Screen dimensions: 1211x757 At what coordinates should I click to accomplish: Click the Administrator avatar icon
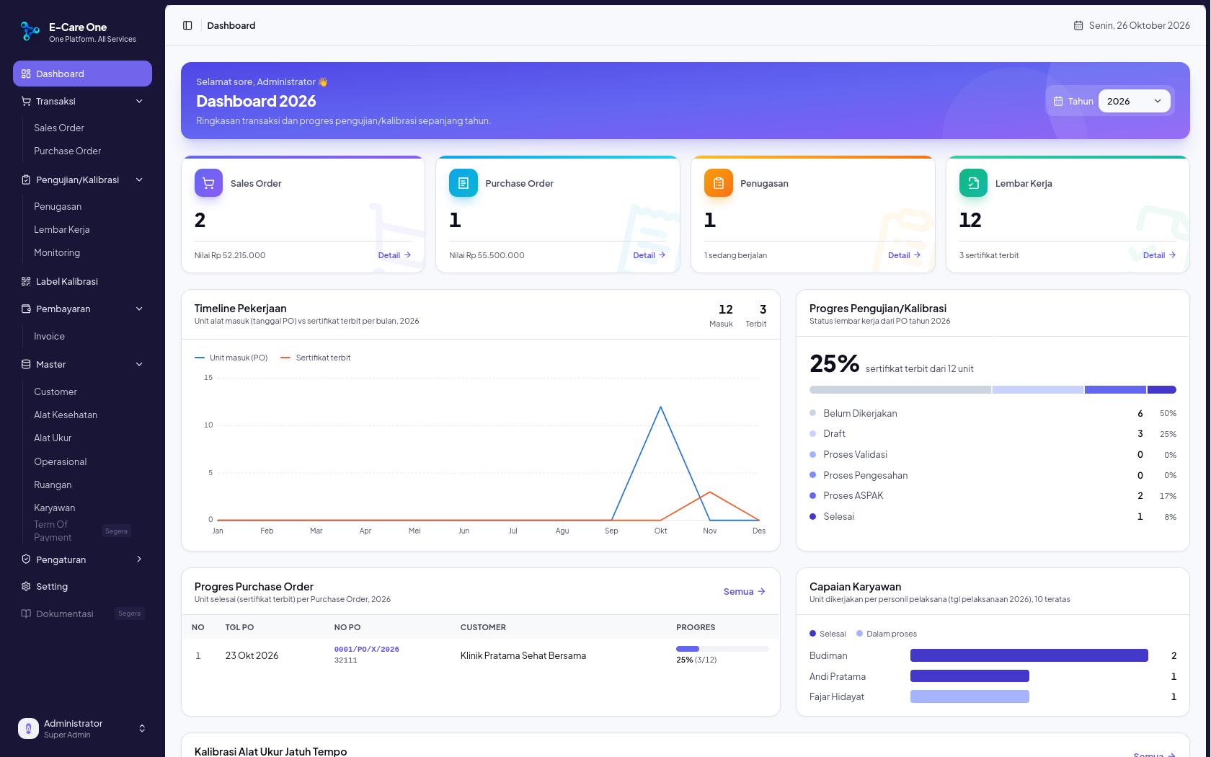click(28, 728)
